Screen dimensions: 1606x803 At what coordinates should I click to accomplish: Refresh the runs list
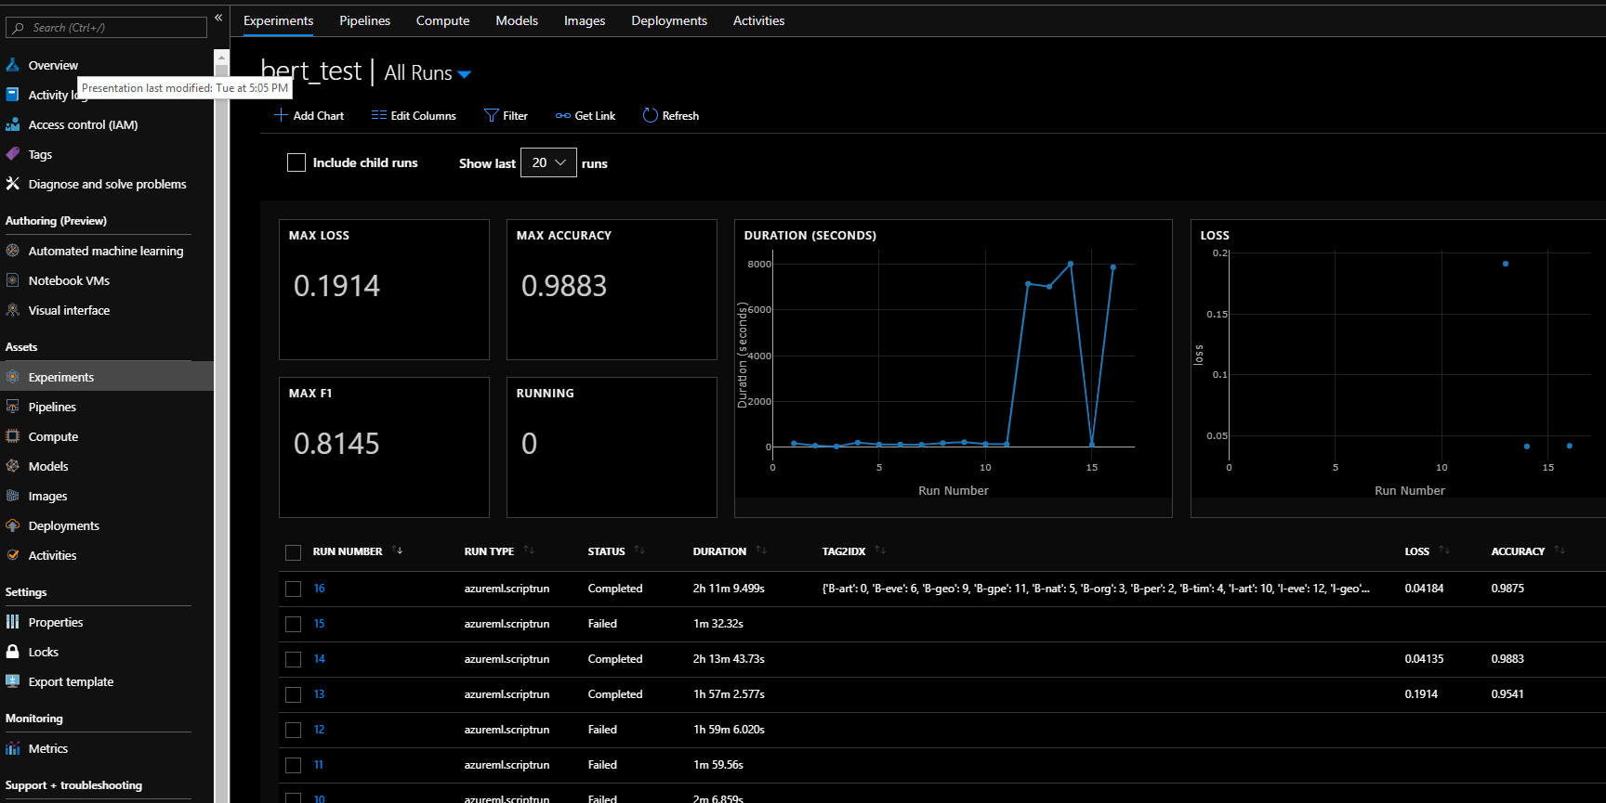click(x=670, y=115)
